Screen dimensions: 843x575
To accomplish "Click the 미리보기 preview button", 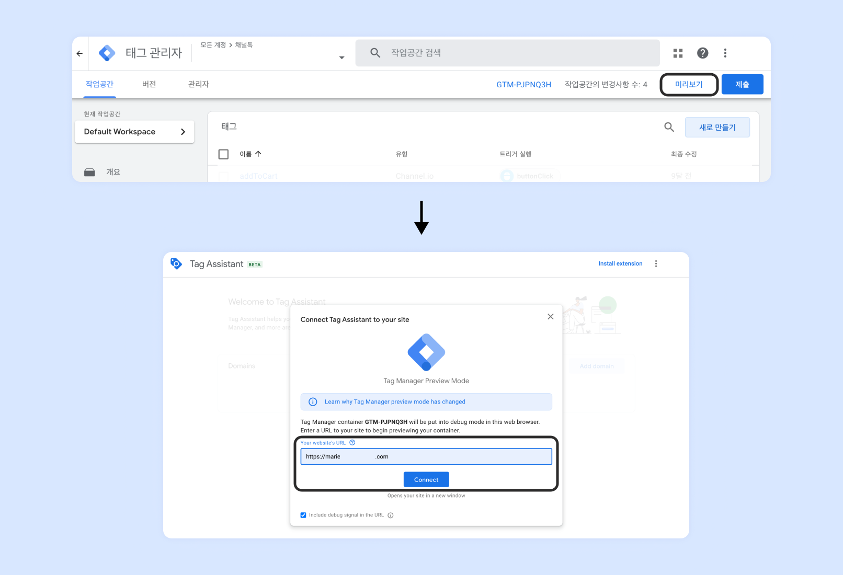I will point(689,84).
